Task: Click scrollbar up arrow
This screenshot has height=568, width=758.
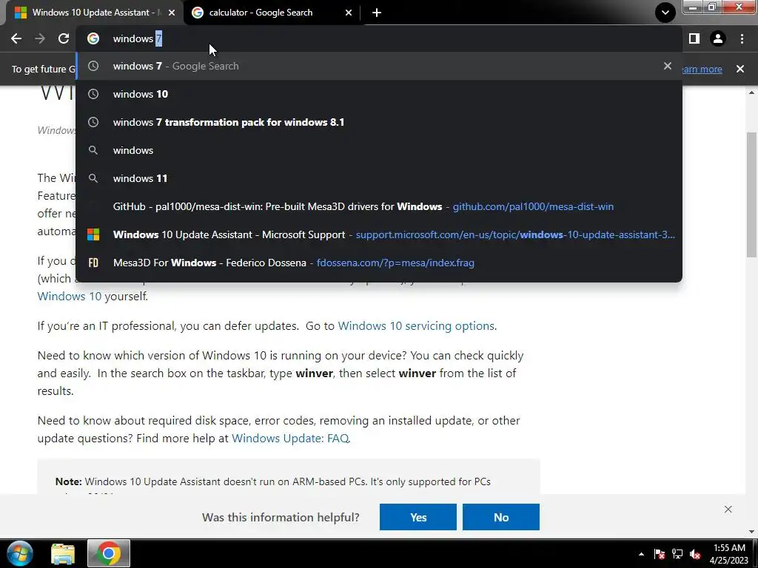Action: [752, 92]
